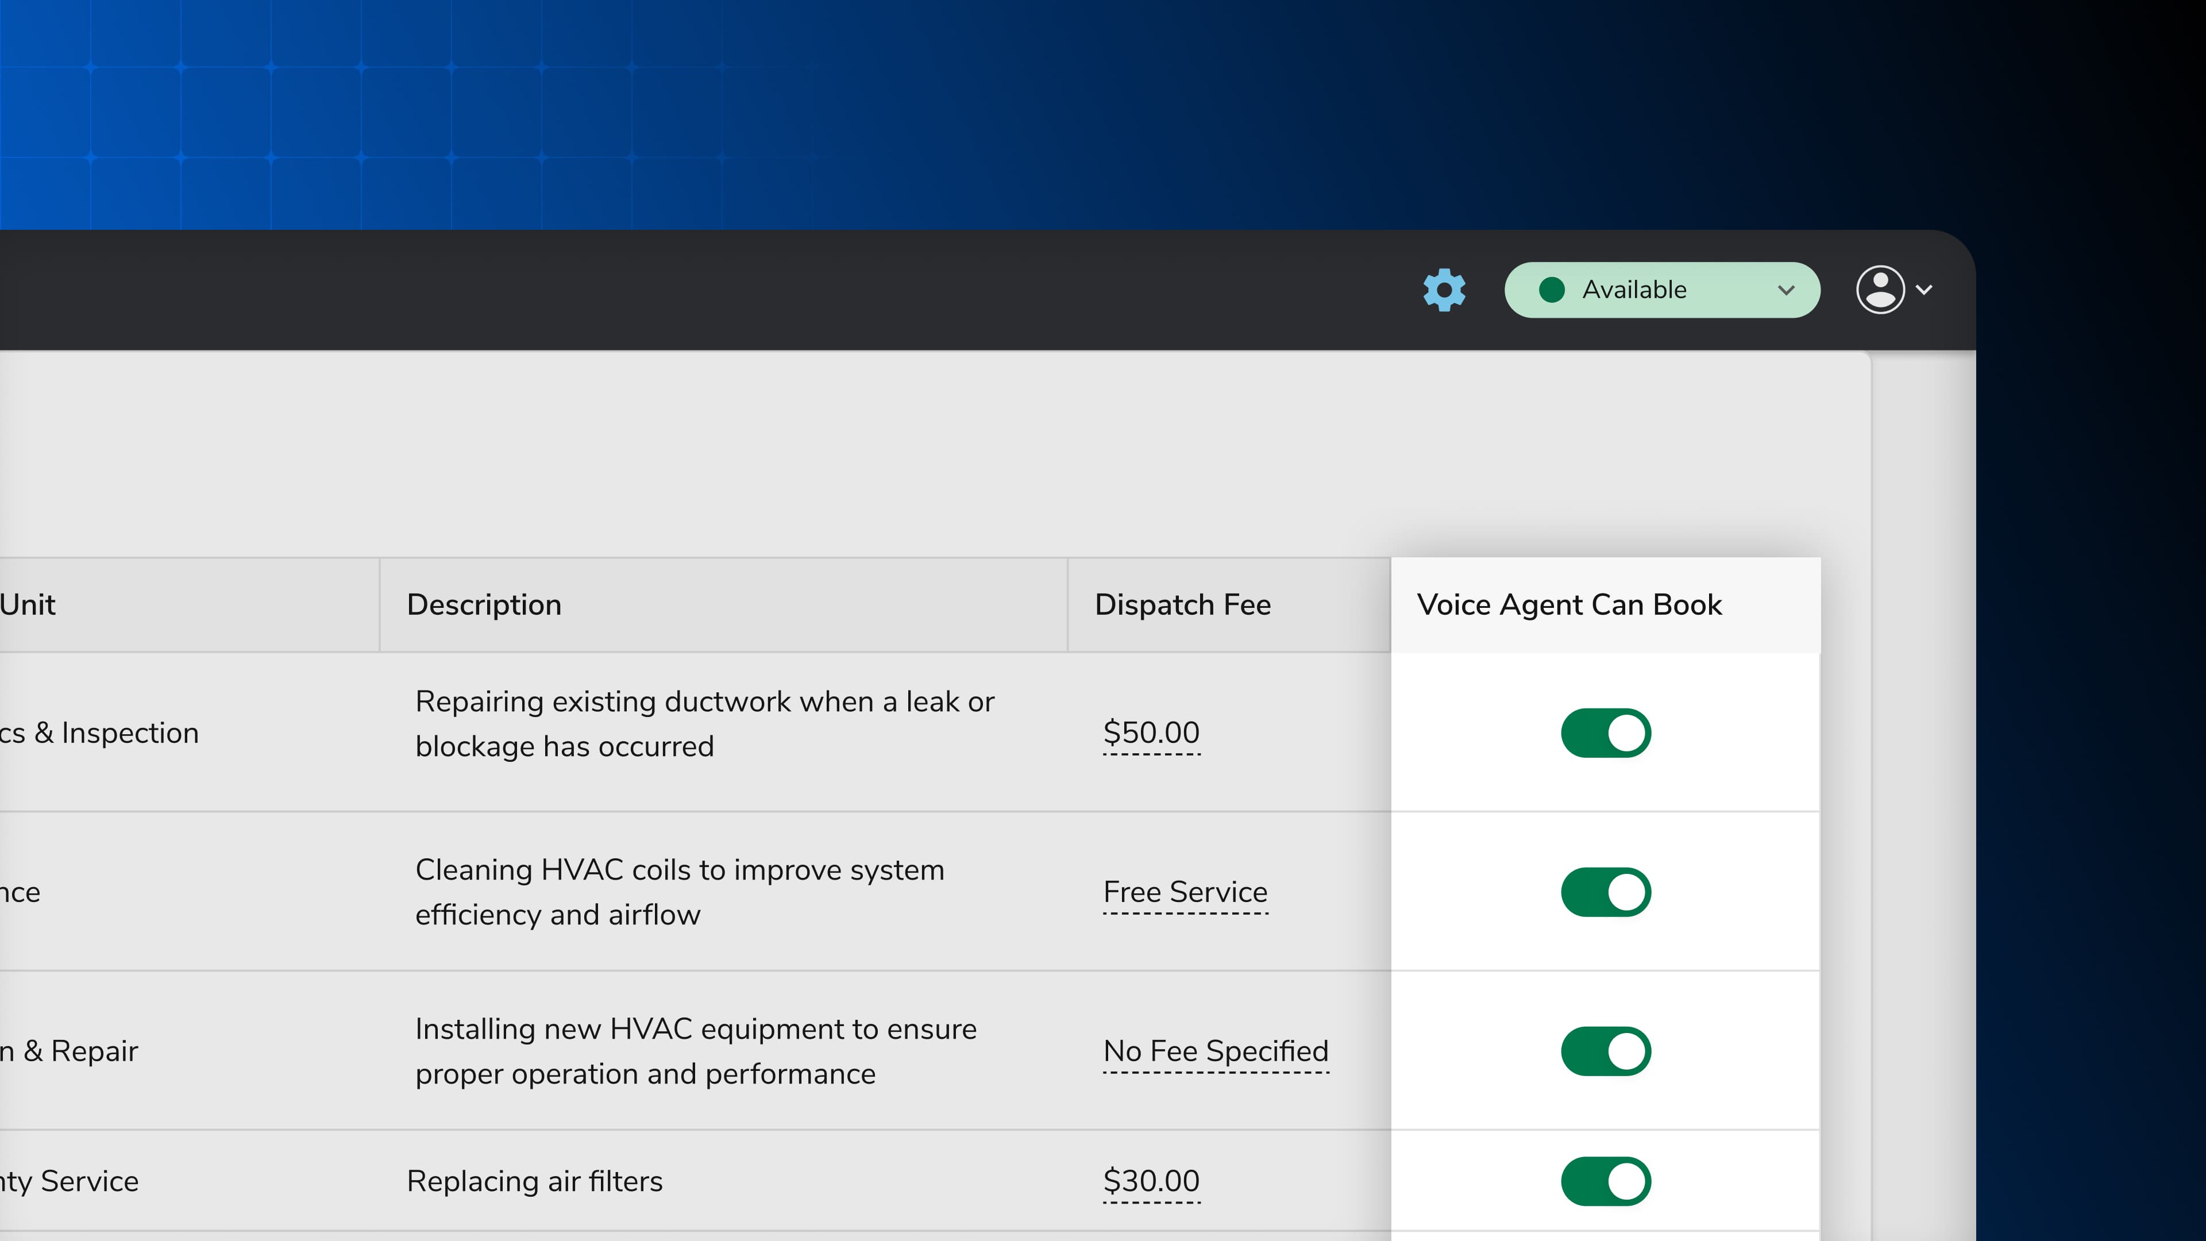Click the chevron arrow inside the Available pill
This screenshot has width=2206, height=1241.
[1785, 290]
